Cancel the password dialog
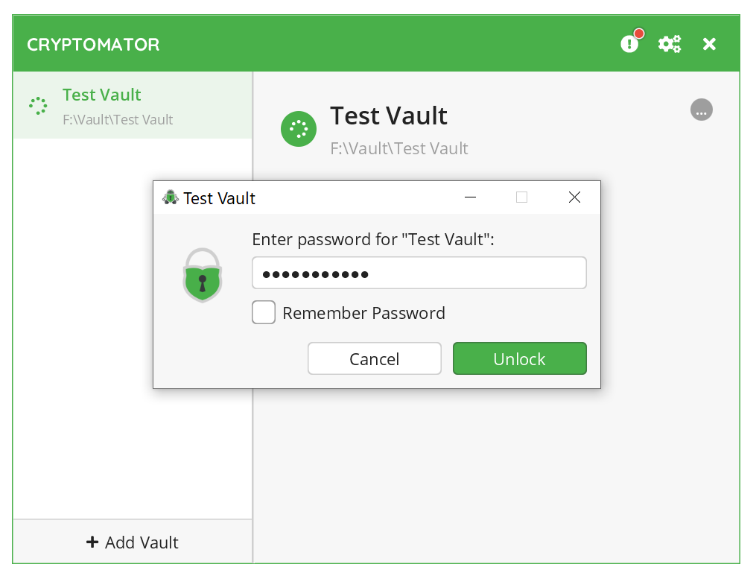The image size is (756, 579). click(374, 358)
